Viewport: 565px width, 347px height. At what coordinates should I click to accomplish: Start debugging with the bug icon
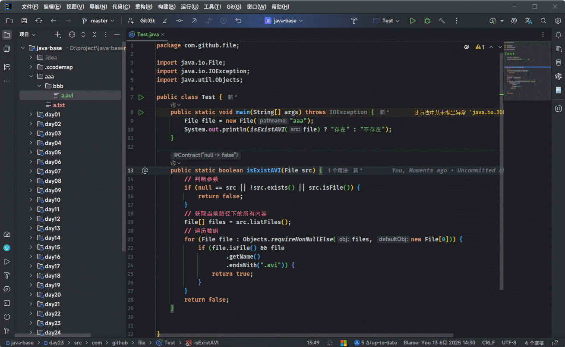[427, 21]
